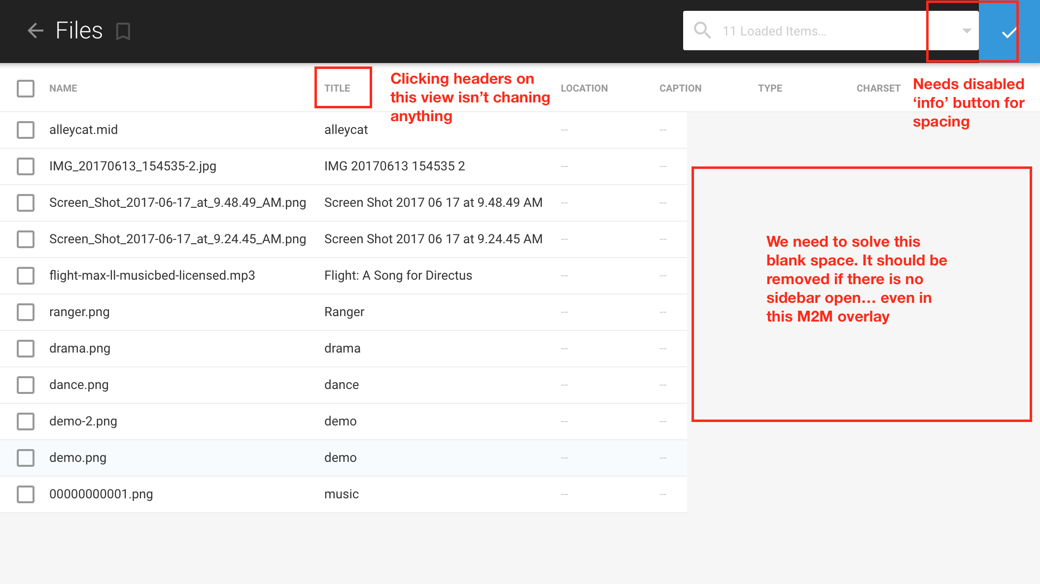1040x584 pixels.
Task: Check the 00000000001.png row checkbox
Action: pos(26,494)
